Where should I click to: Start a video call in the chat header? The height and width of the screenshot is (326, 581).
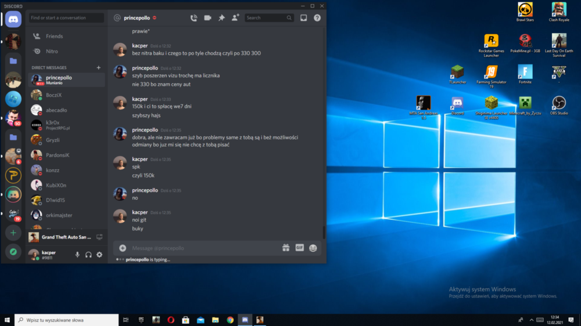207,18
